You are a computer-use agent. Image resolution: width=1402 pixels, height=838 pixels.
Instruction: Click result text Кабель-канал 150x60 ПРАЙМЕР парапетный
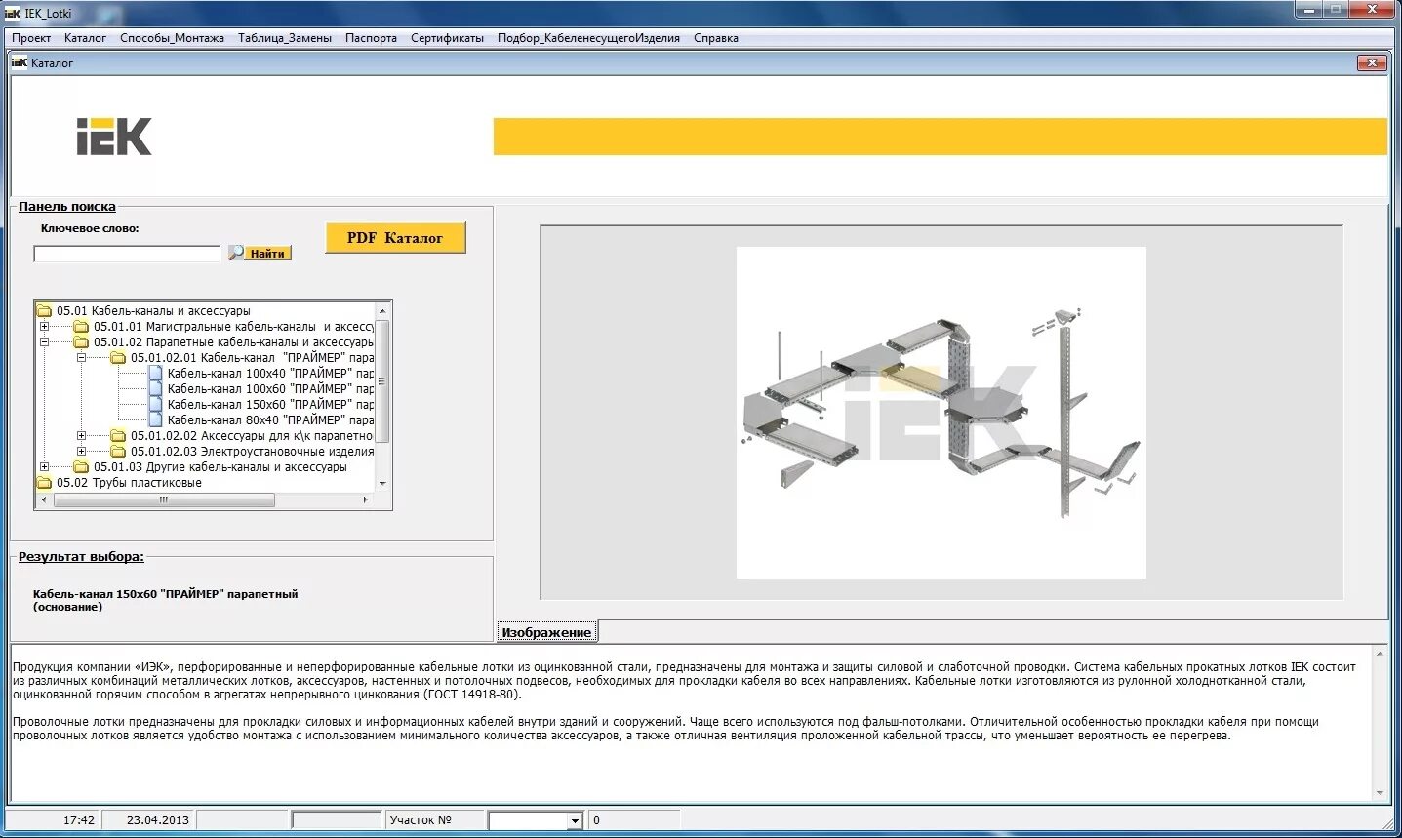click(x=165, y=600)
